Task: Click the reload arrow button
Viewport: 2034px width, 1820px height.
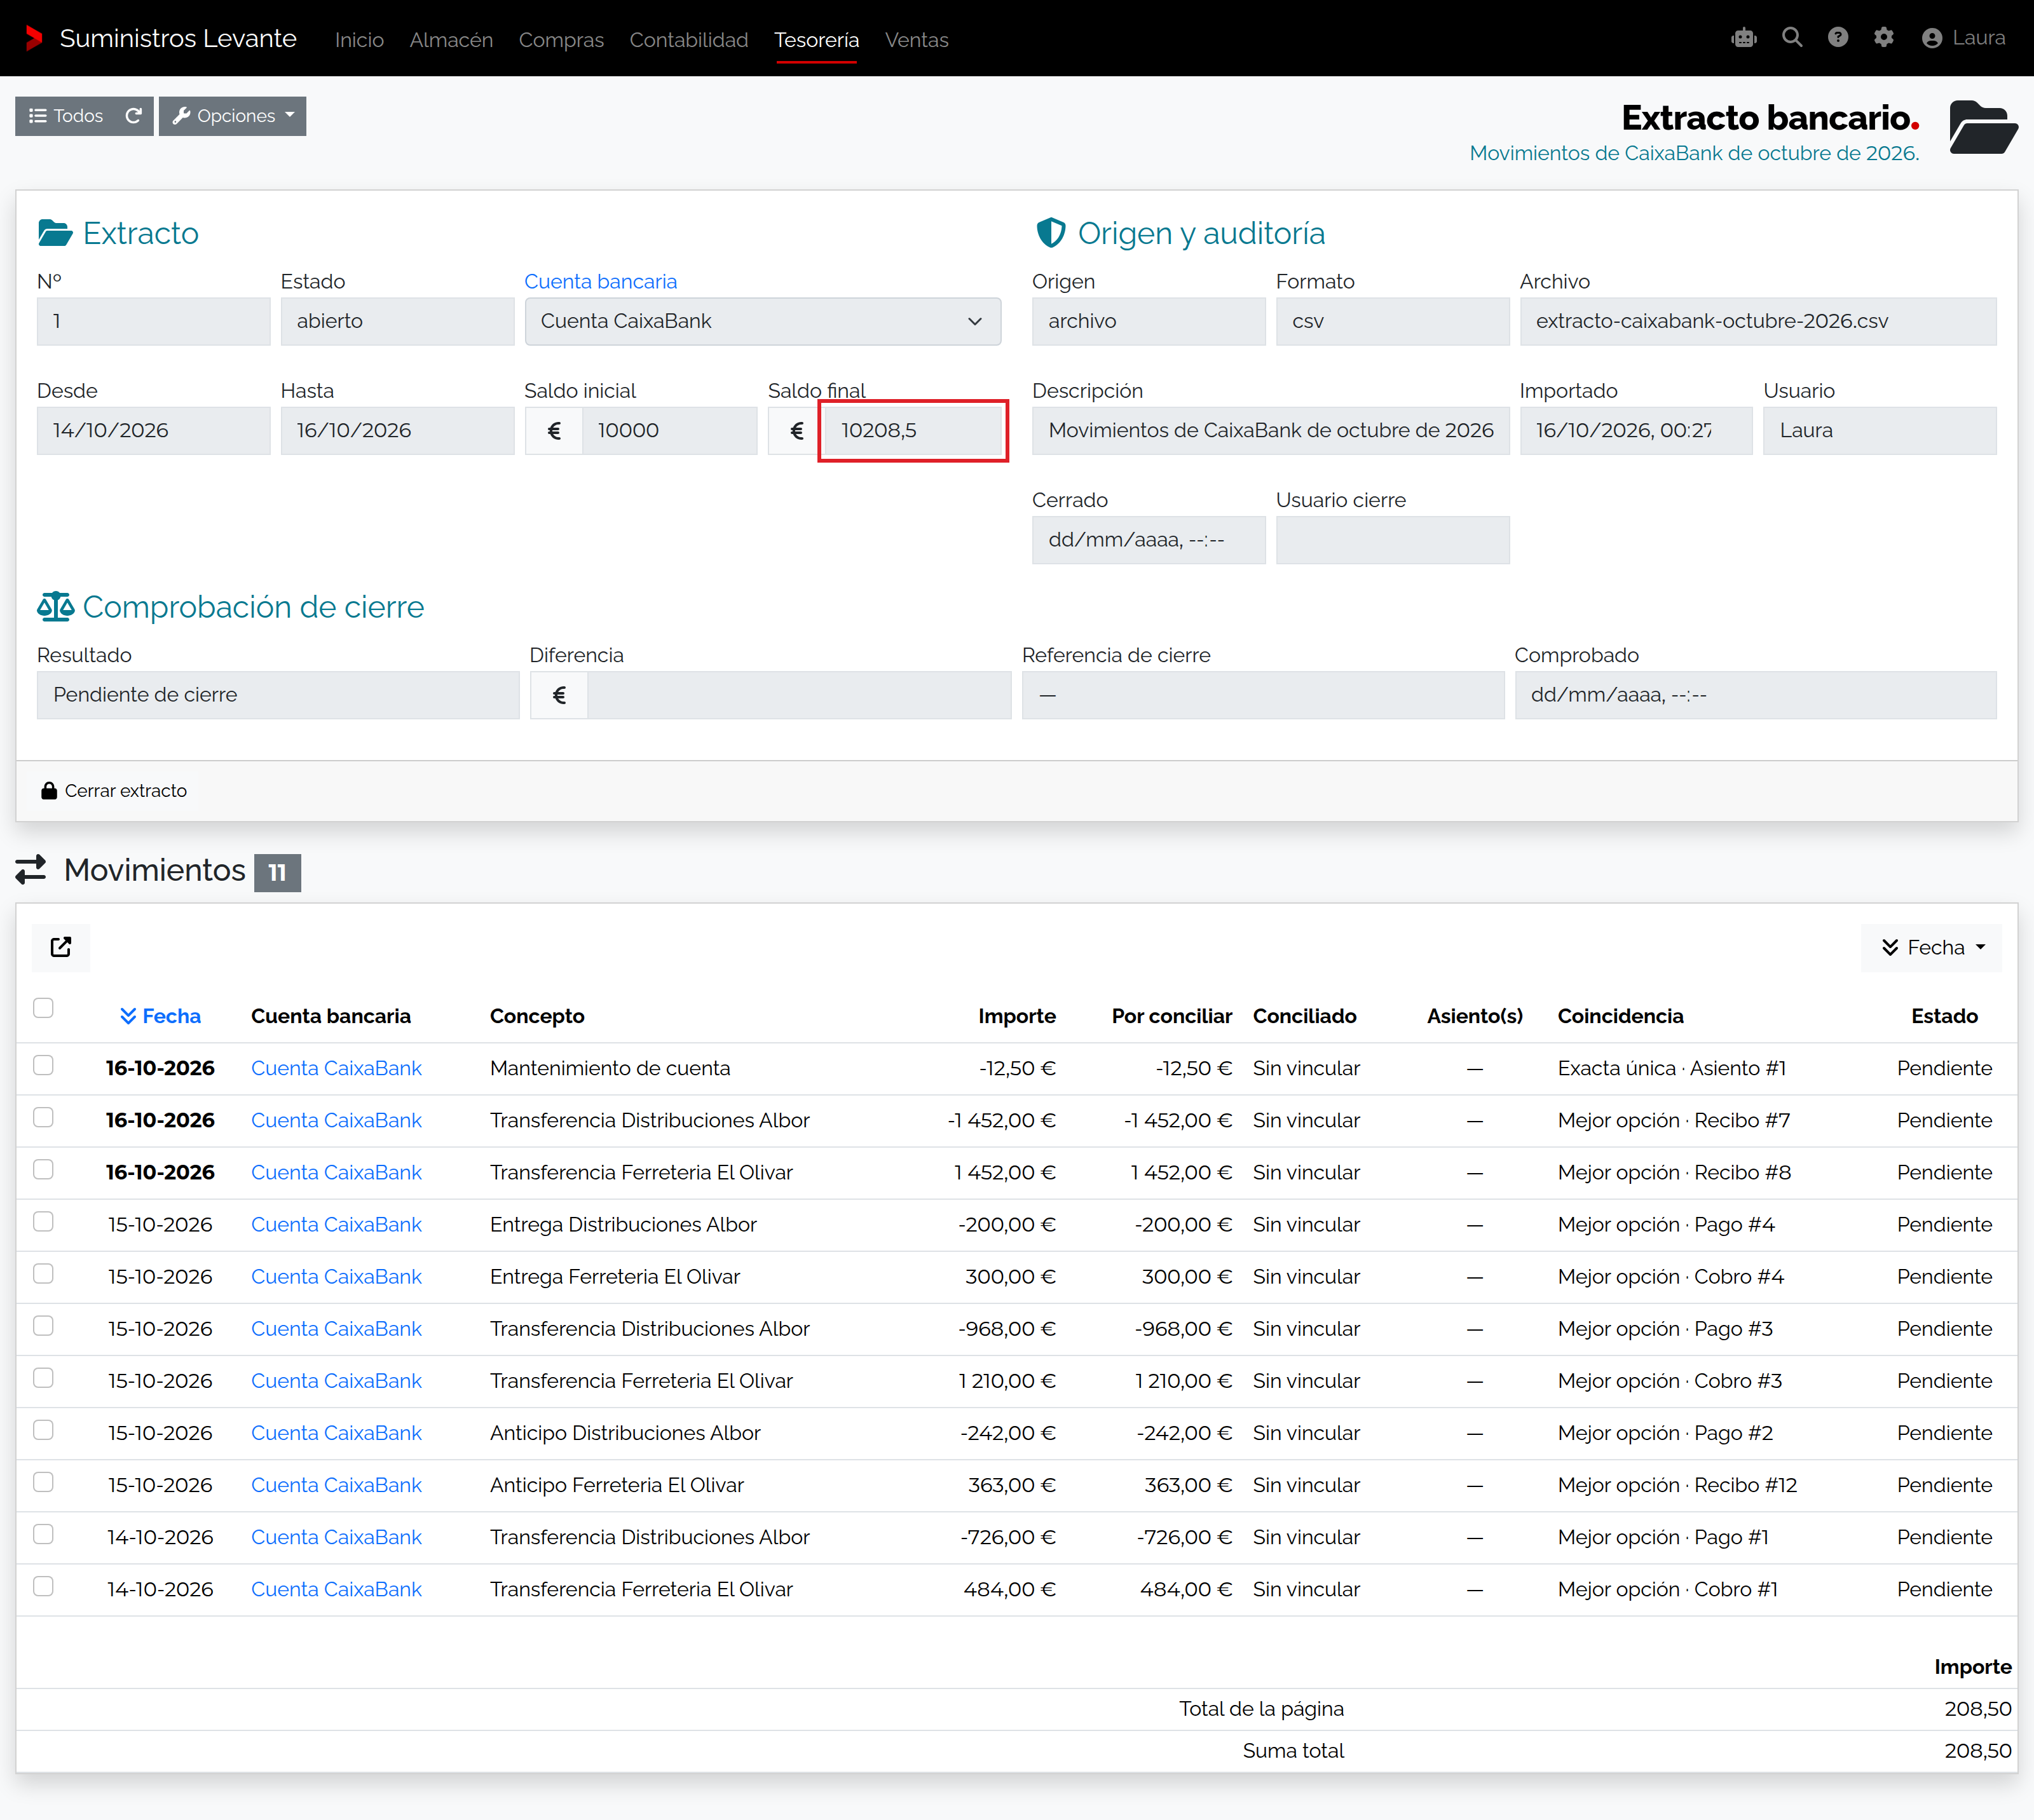Action: pyautogui.click(x=134, y=116)
